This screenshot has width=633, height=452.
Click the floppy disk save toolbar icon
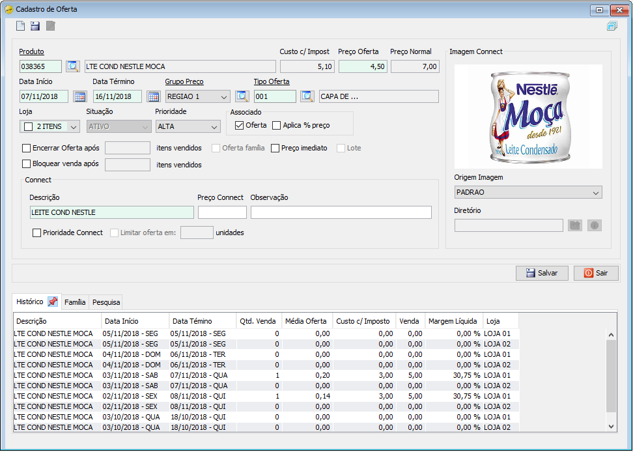[35, 26]
